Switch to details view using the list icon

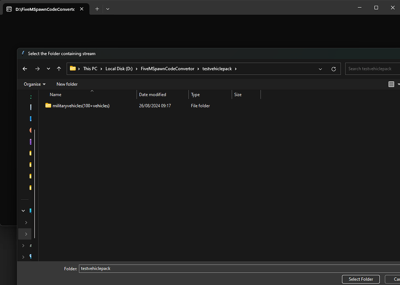coord(391,84)
